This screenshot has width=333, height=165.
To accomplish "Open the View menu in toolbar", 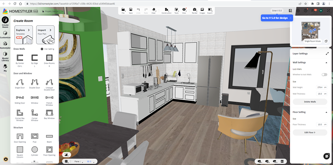I will (184, 10).
